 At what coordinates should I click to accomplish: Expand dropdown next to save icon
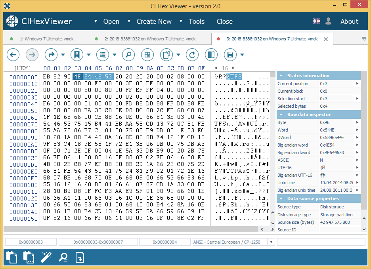(x=242, y=55)
